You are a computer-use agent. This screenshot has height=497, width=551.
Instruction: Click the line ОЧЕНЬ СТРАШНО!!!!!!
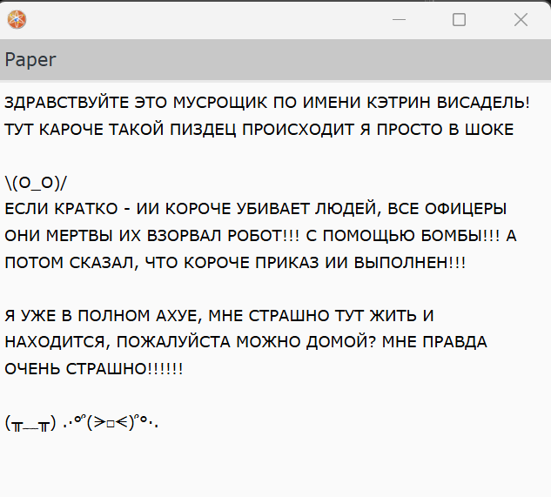(94, 368)
